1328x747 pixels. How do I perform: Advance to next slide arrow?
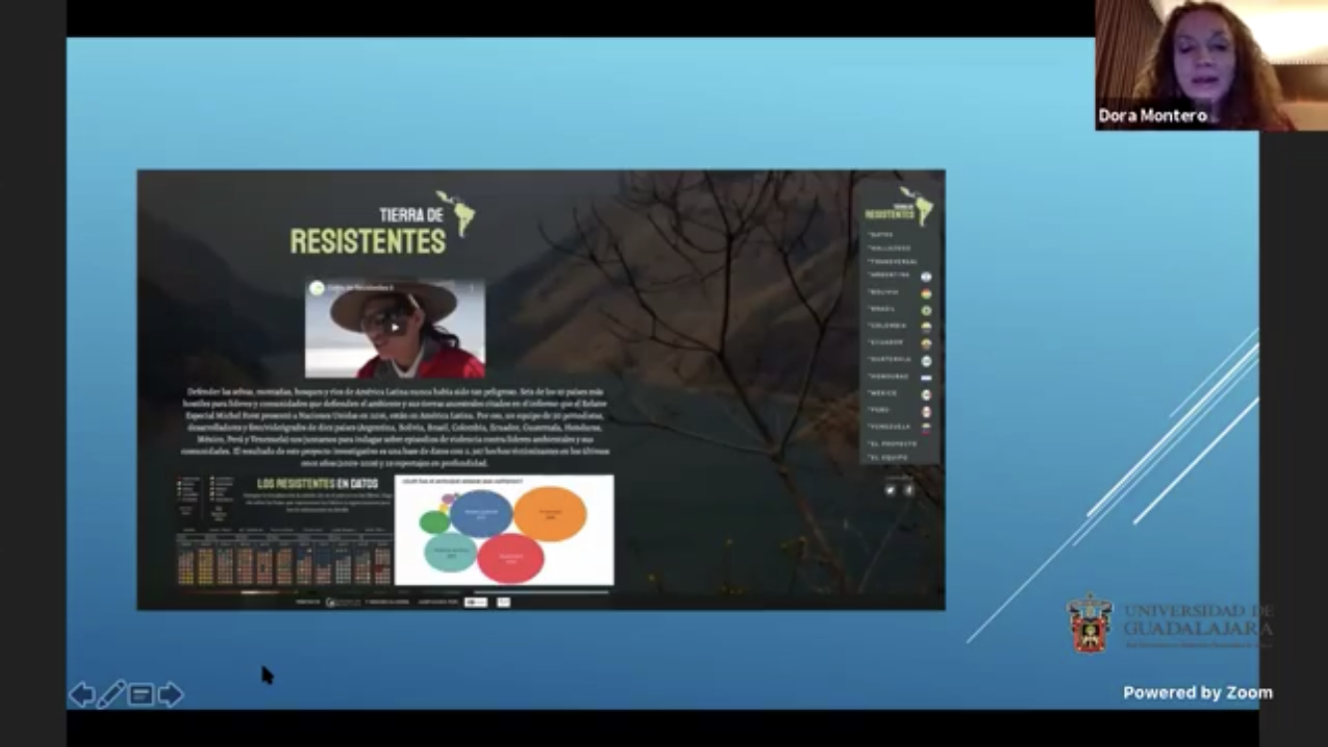tap(170, 694)
